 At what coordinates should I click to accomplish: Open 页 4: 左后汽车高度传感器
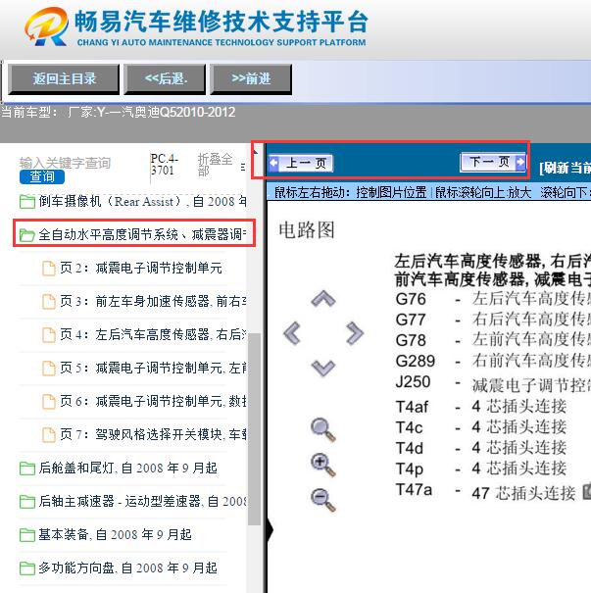(144, 334)
